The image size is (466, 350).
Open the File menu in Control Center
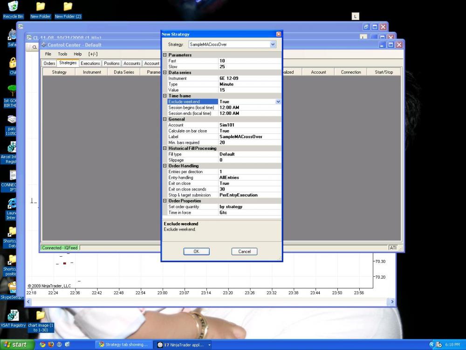(x=48, y=54)
